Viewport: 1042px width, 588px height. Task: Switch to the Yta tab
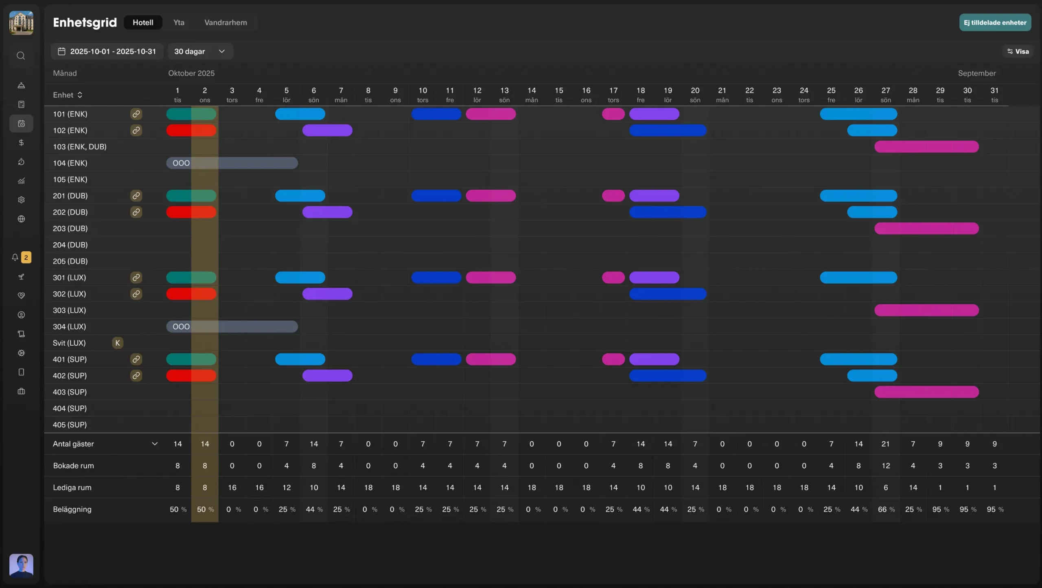pyautogui.click(x=178, y=22)
